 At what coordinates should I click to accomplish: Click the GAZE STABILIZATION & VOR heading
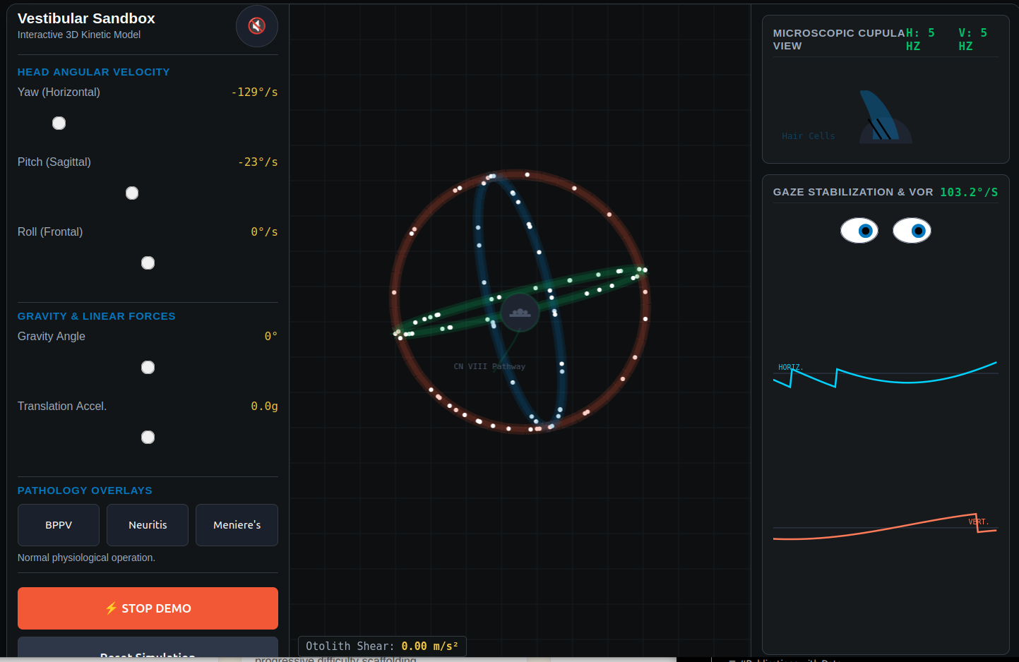pos(853,192)
